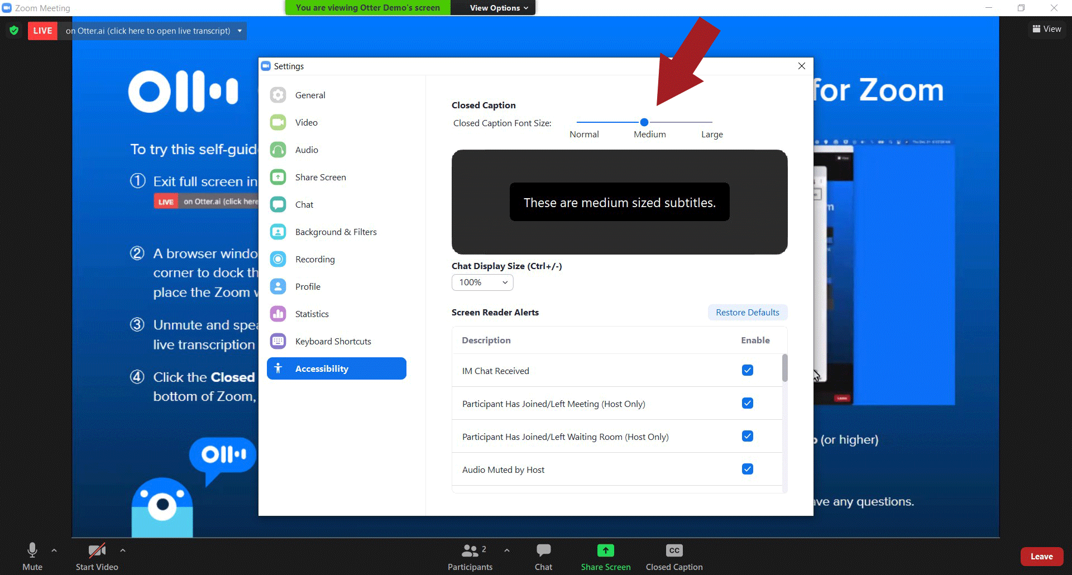The image size is (1072, 575).
Task: Click Background & Filters icon
Action: (278, 232)
